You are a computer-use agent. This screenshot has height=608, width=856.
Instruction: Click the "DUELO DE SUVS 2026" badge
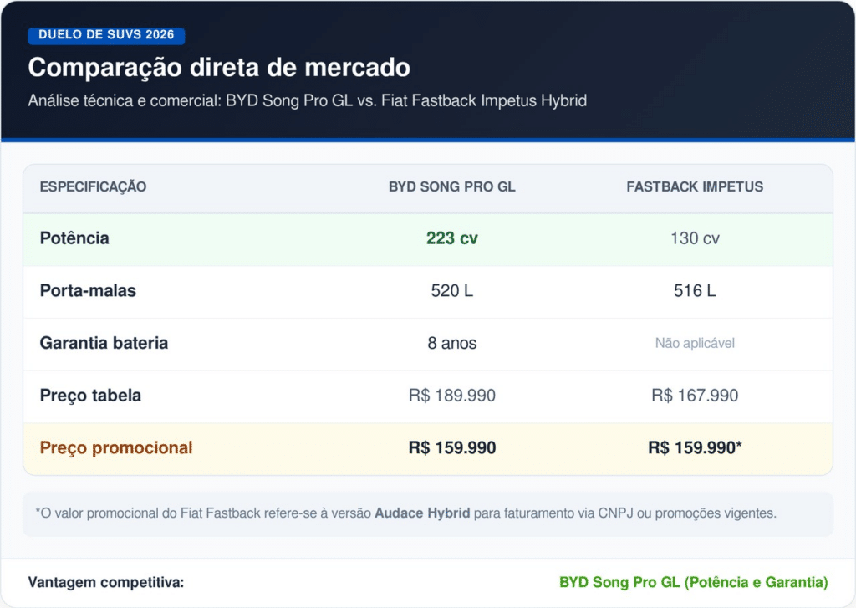tap(106, 35)
